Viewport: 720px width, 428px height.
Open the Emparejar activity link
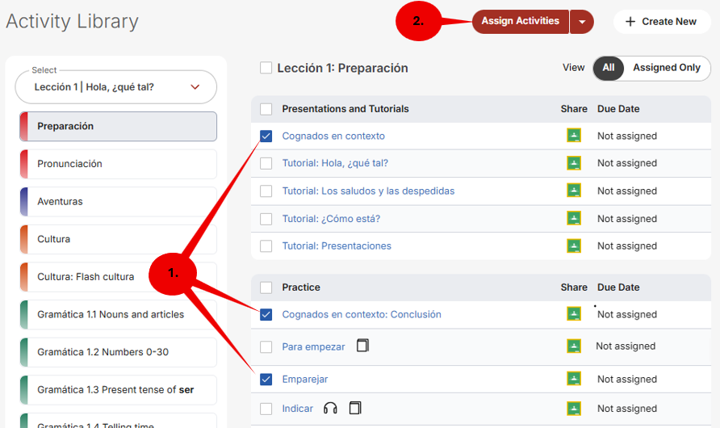point(305,380)
